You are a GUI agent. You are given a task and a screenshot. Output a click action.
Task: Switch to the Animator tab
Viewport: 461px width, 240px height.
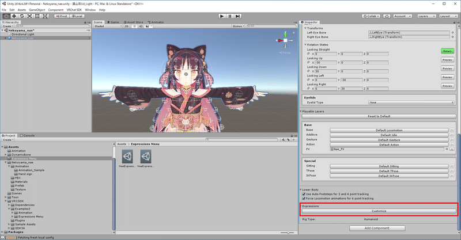tap(156, 22)
